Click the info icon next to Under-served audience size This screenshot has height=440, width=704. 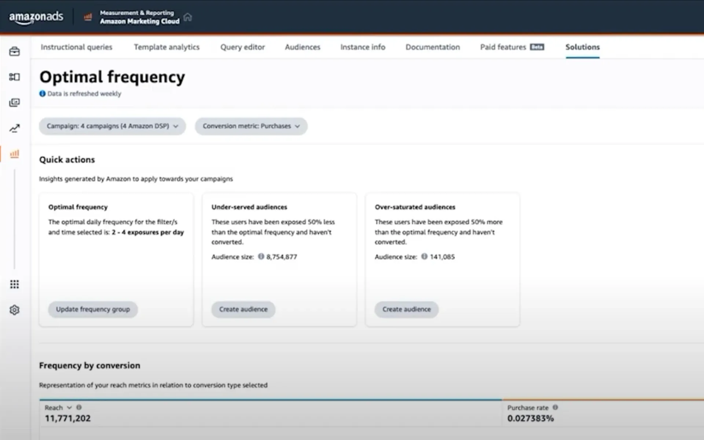[261, 257]
